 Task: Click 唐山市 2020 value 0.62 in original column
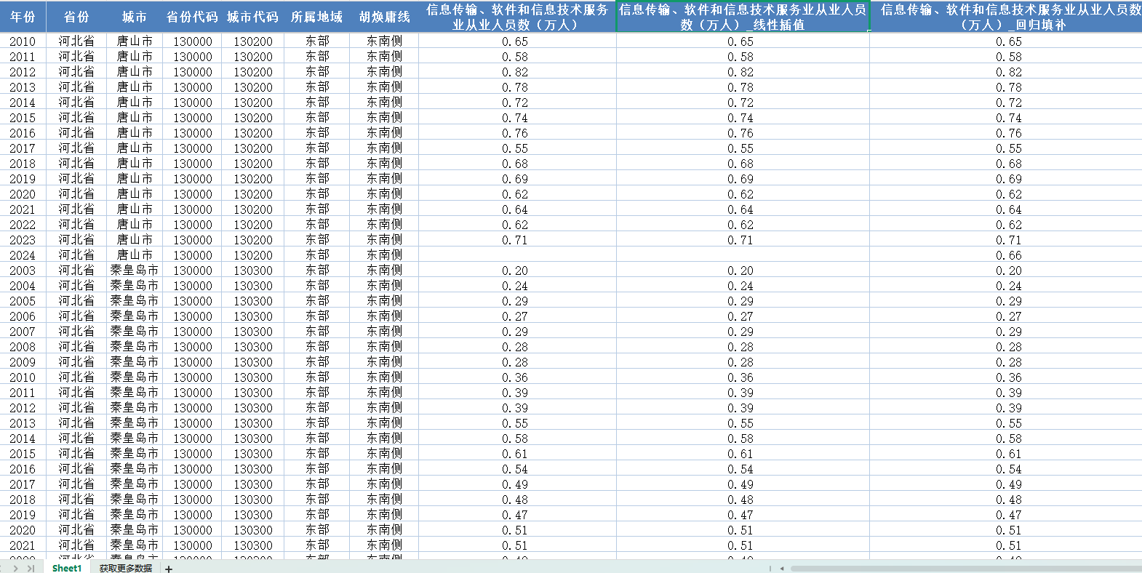pyautogui.click(x=515, y=194)
